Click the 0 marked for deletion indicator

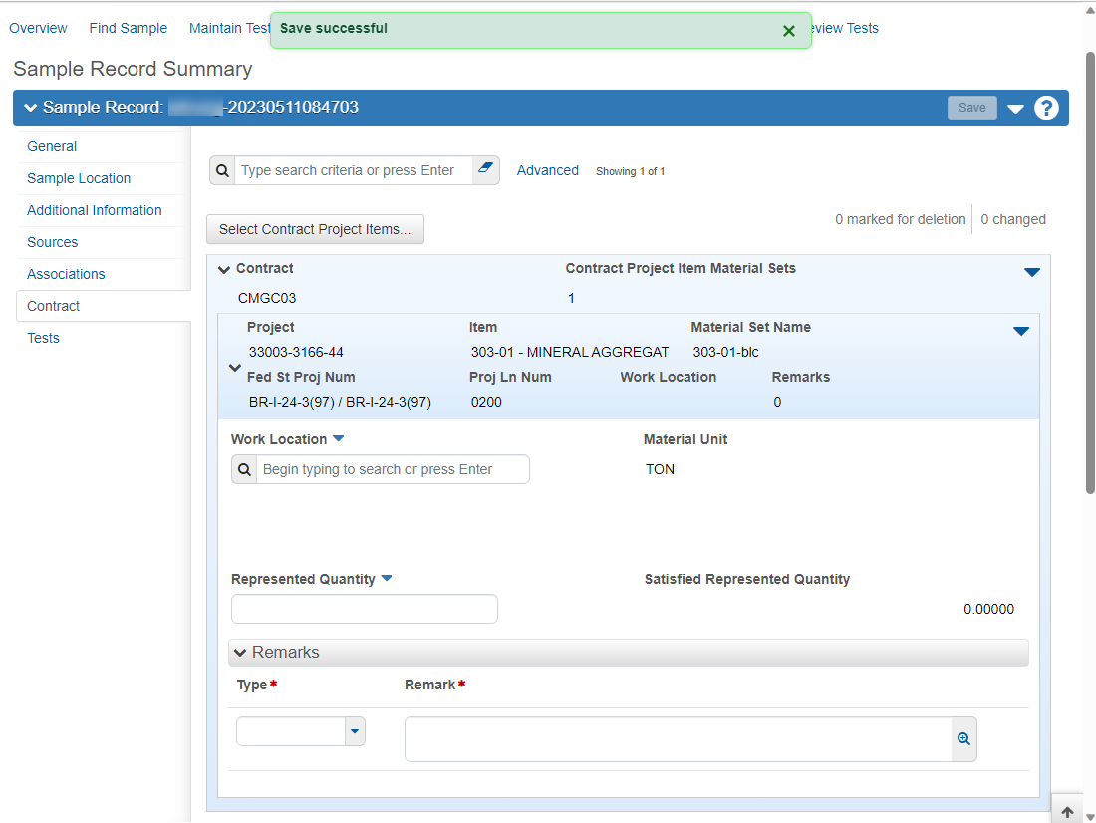pyautogui.click(x=900, y=219)
